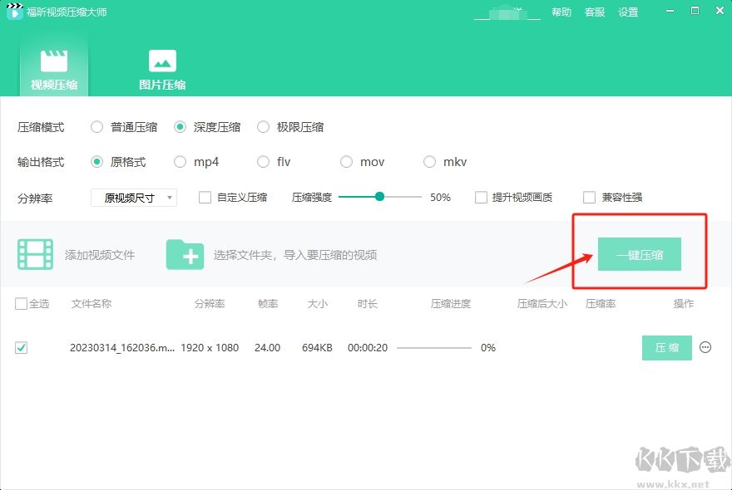Click the 压缩 button for the video row

click(666, 348)
